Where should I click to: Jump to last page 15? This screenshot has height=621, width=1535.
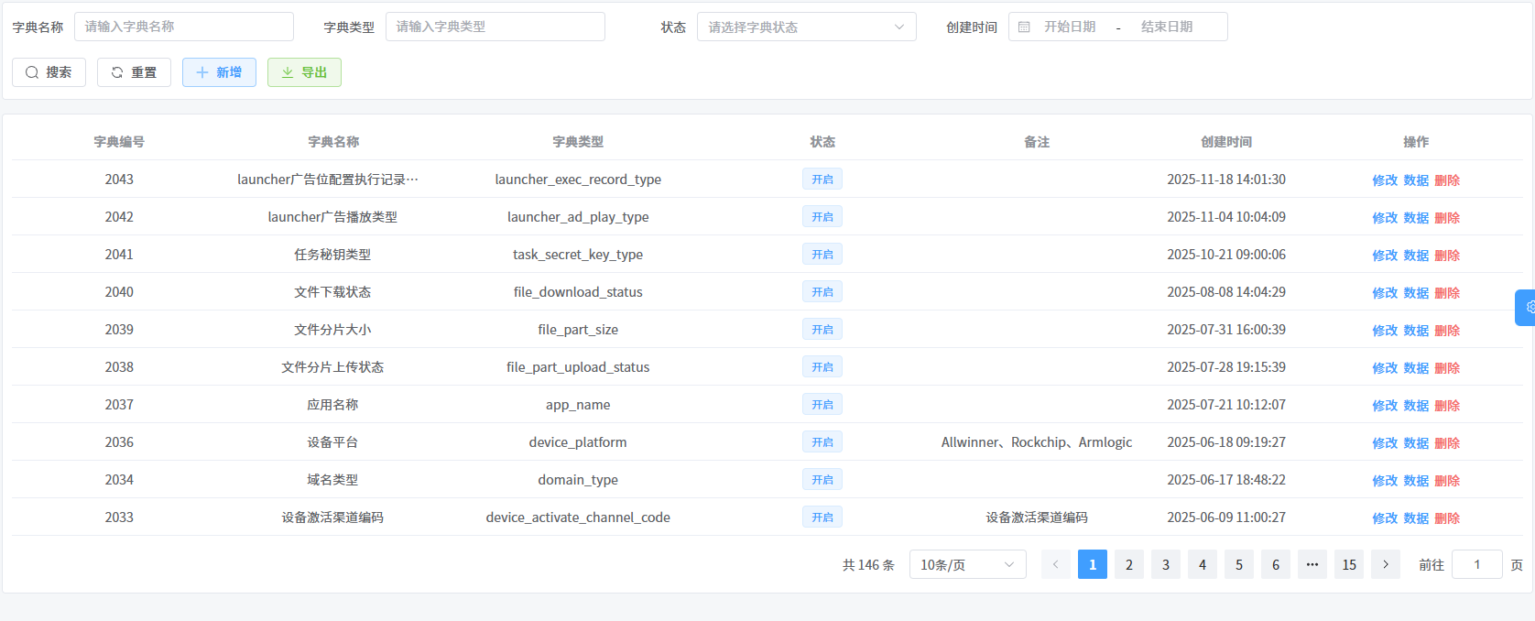click(x=1349, y=564)
